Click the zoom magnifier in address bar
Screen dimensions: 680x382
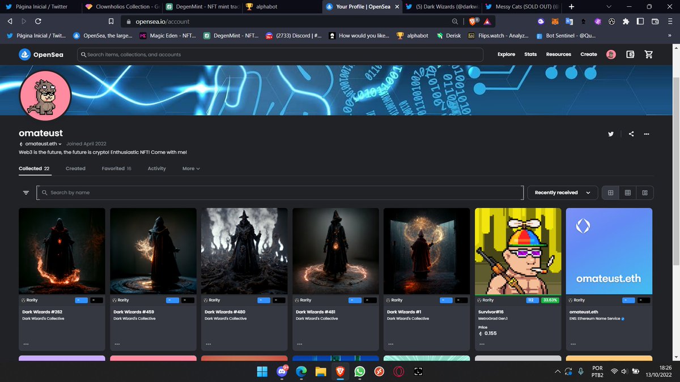(455, 22)
